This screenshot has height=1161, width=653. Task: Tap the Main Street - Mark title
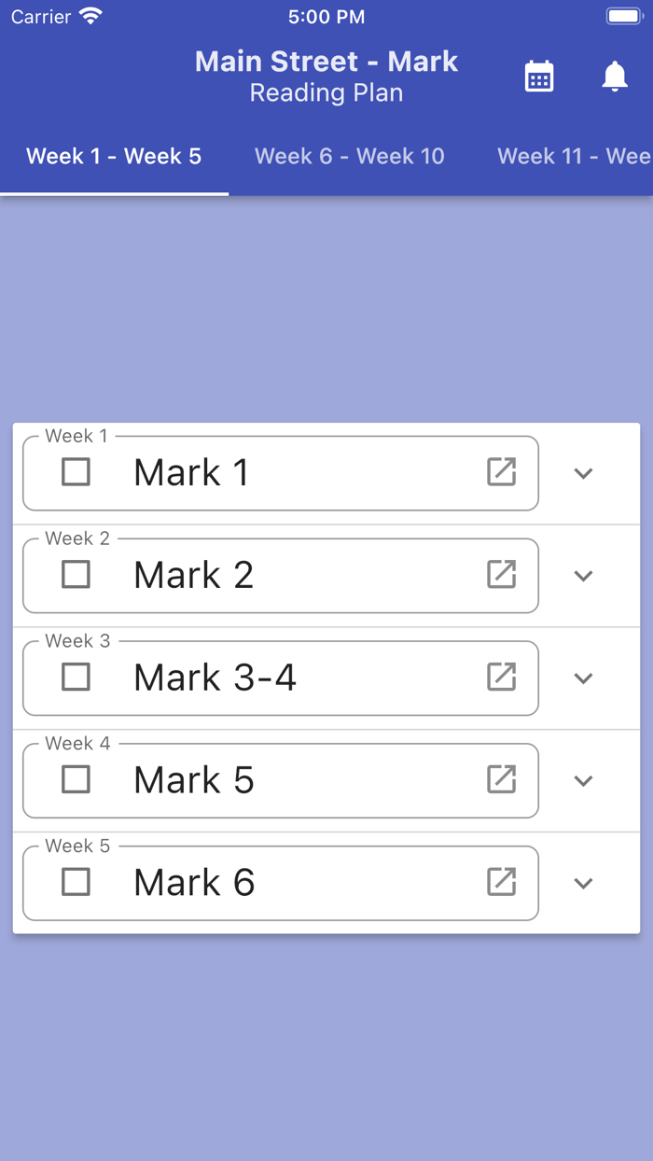(x=326, y=62)
